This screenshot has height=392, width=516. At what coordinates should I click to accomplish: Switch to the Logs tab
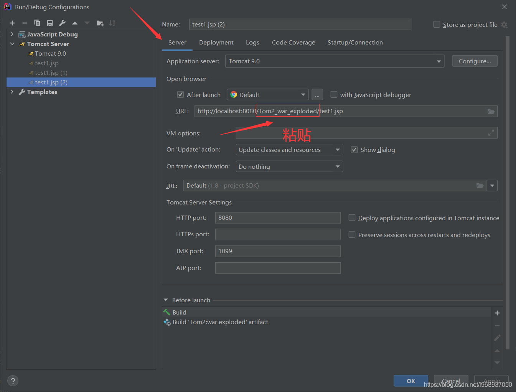(x=252, y=43)
